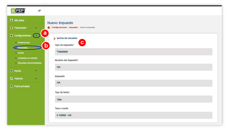
Task: Open the Tipo de impuesto dropdown
Action: [x=133, y=52]
